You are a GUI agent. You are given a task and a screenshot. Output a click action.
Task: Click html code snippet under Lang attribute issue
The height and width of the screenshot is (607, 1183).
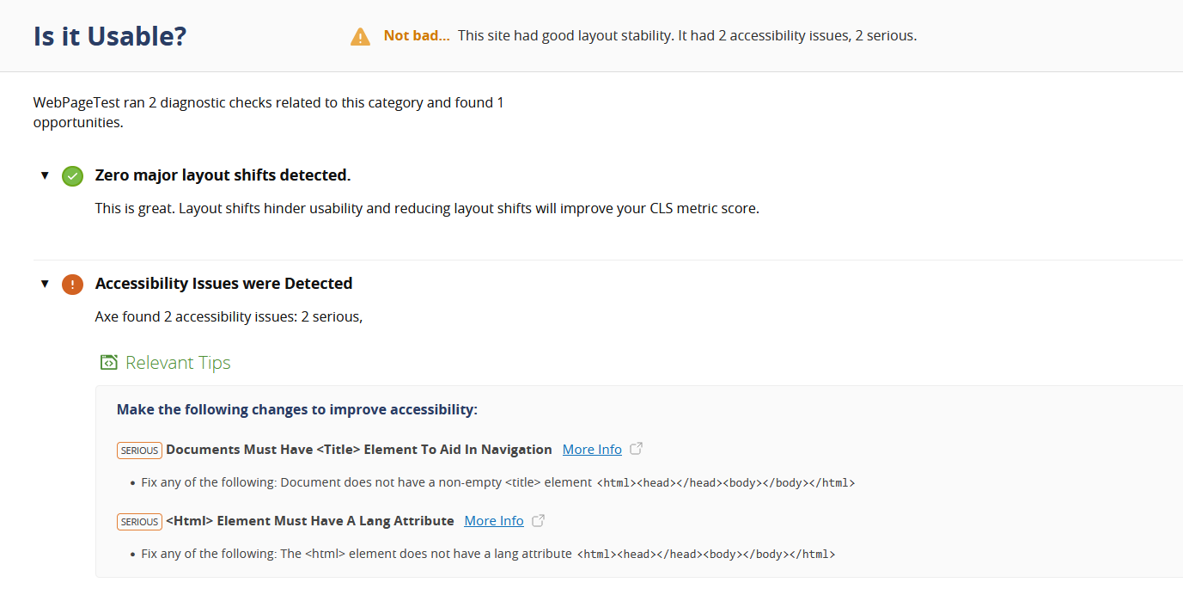pos(706,555)
